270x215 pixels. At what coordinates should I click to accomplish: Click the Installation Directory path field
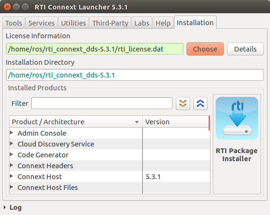coord(135,75)
